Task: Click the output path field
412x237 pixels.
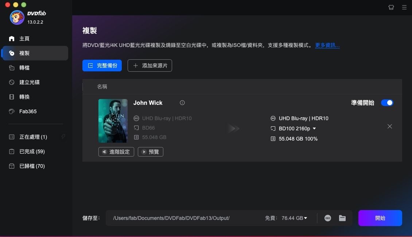Action: (x=171, y=218)
